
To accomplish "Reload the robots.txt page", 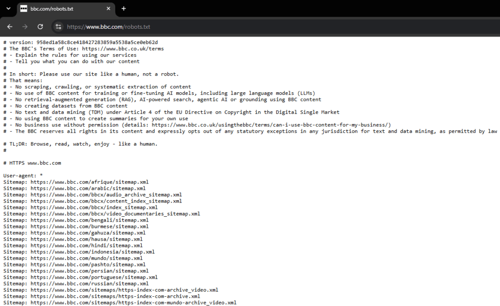I will click(x=40, y=27).
